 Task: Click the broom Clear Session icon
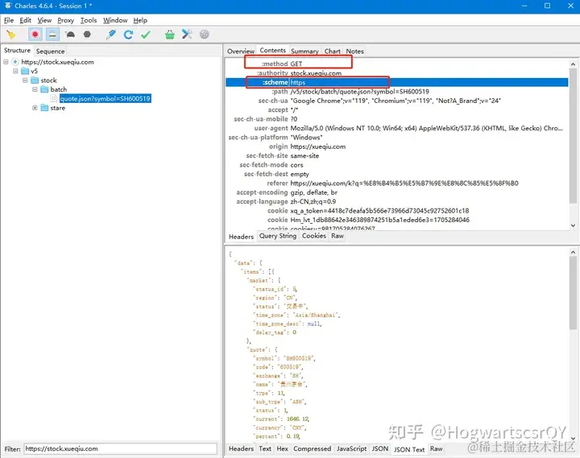[x=11, y=35]
